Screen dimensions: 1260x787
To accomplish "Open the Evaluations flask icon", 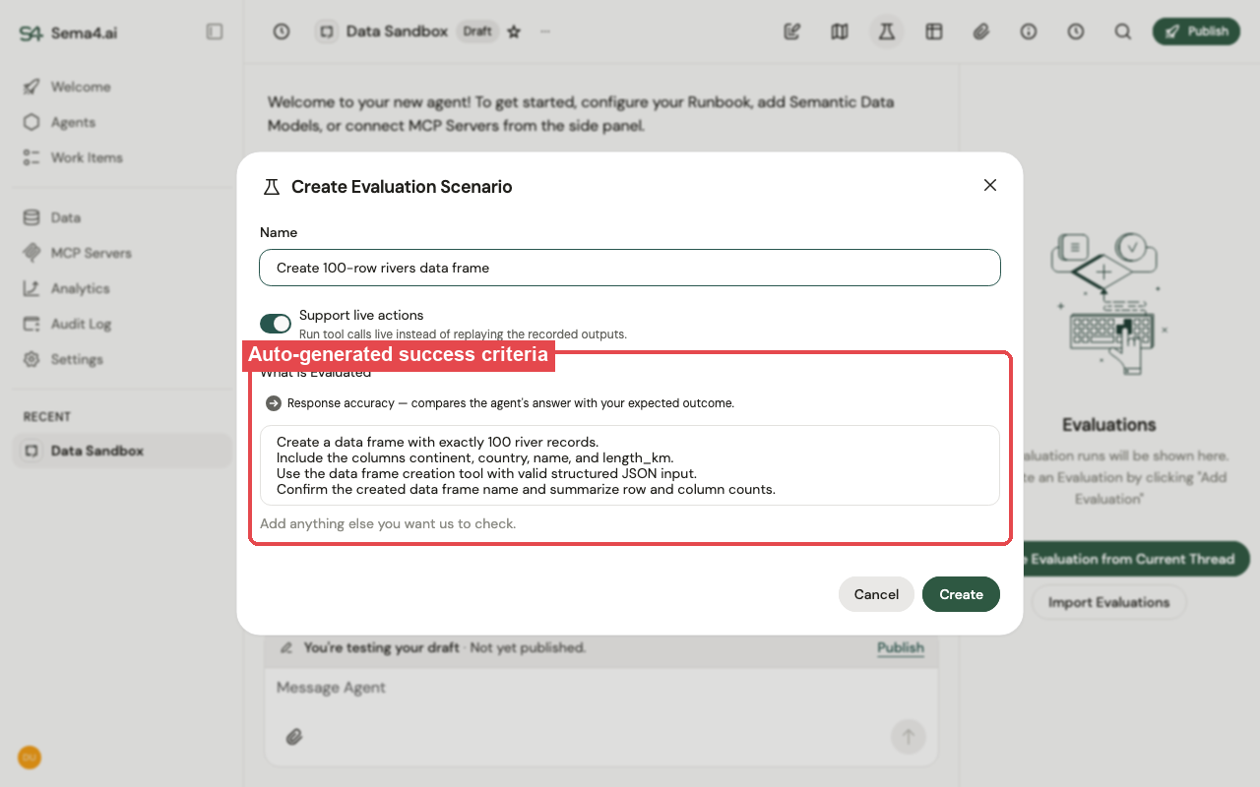I will pos(887,31).
